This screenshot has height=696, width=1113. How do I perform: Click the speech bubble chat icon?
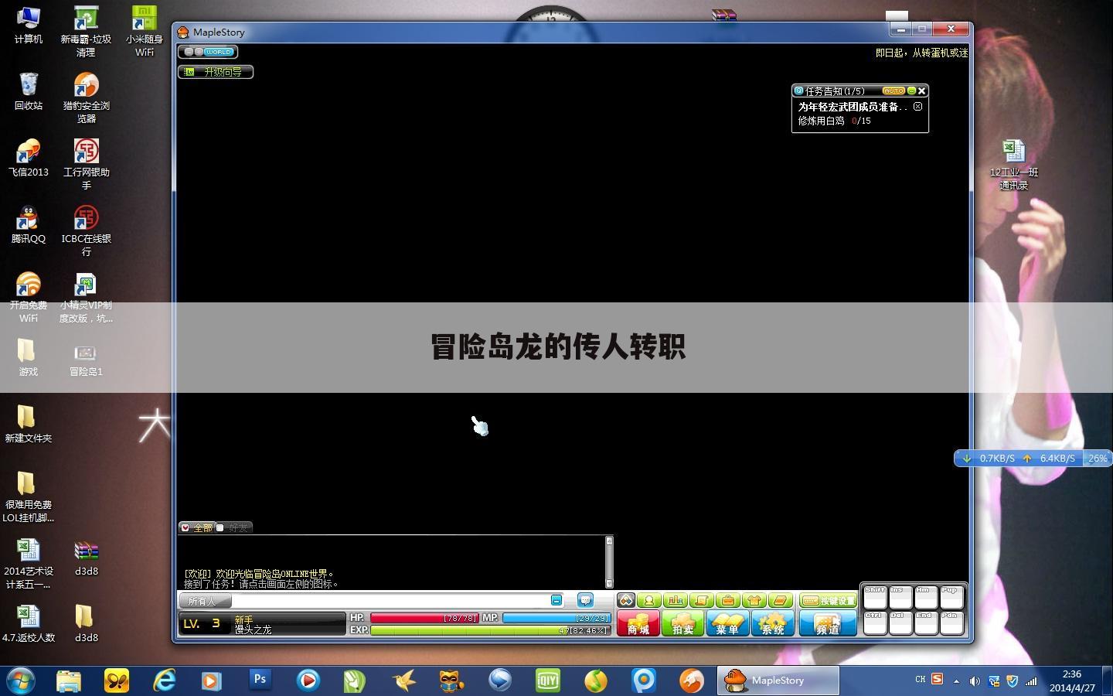(585, 600)
